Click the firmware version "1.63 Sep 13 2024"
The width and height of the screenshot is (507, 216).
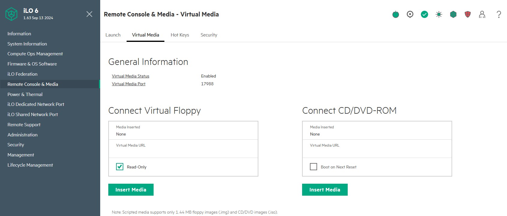coord(38,18)
